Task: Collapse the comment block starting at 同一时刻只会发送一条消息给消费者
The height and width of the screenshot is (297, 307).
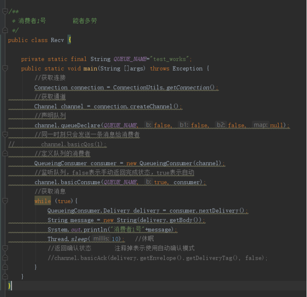Action: pos(5,135)
